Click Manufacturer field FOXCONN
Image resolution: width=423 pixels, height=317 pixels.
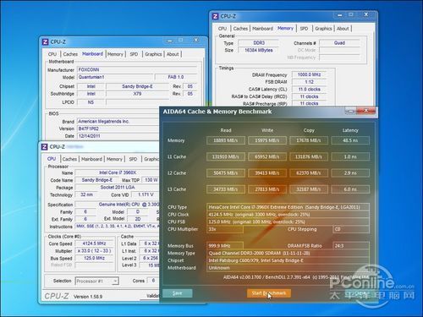[x=137, y=69]
